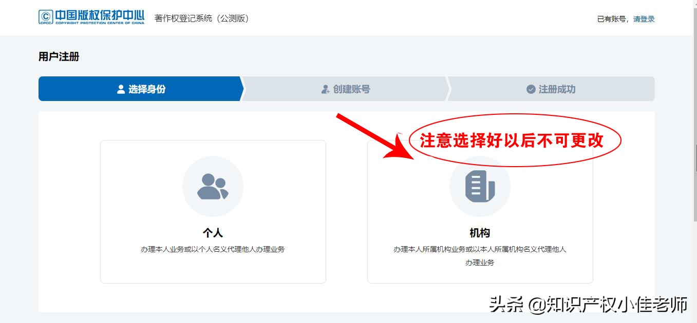
Task: Click the circular gray icon above 个人
Action: coord(213,186)
